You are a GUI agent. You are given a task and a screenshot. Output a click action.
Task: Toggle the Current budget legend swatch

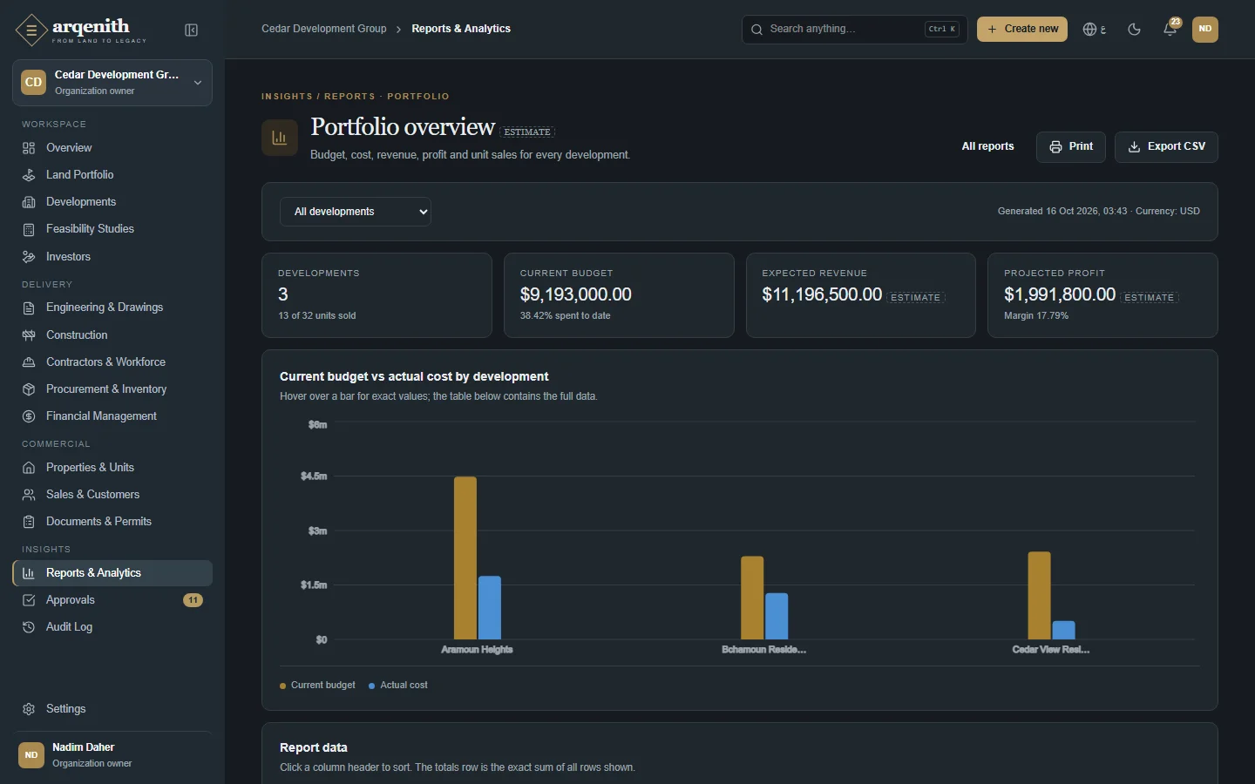point(282,686)
